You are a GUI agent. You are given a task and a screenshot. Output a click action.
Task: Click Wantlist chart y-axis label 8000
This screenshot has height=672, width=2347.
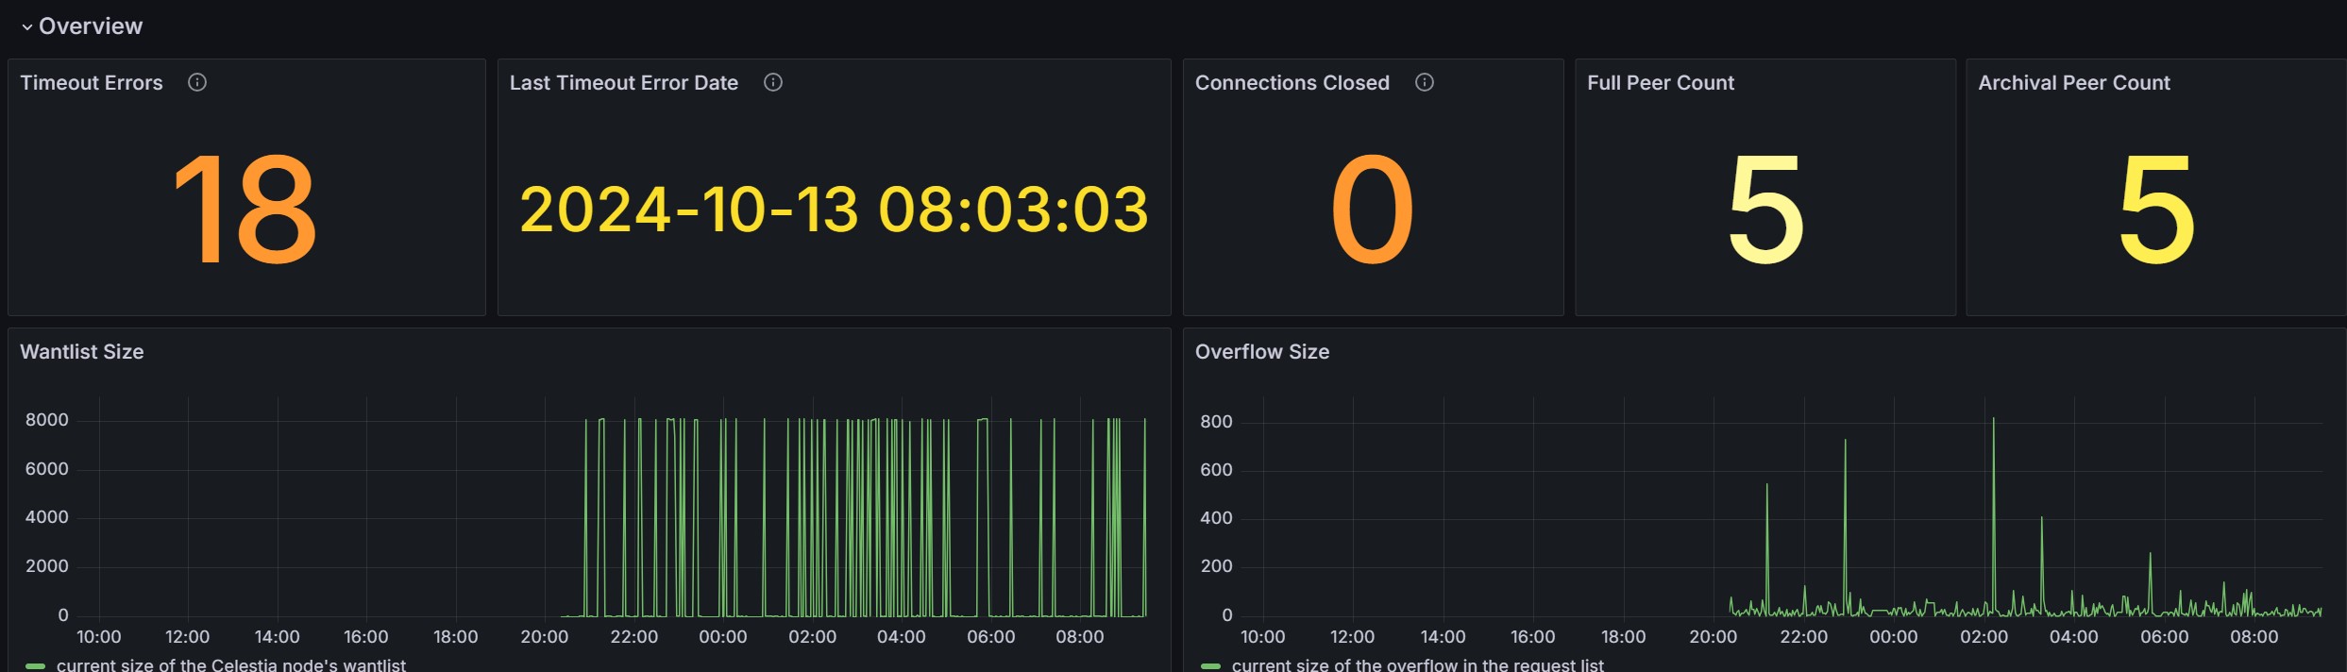[x=47, y=420]
